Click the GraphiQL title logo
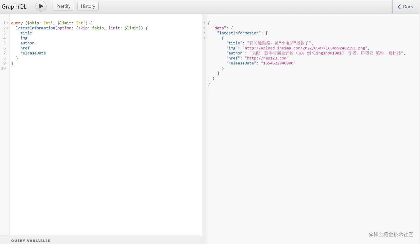The height and width of the screenshot is (244, 420). [14, 7]
